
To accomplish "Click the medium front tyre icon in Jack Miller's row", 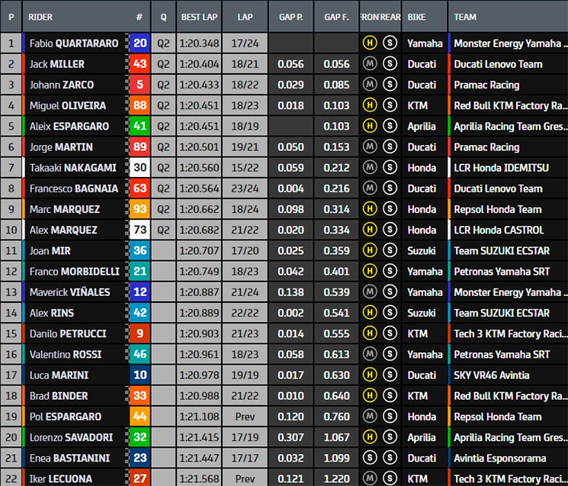I will click(370, 64).
